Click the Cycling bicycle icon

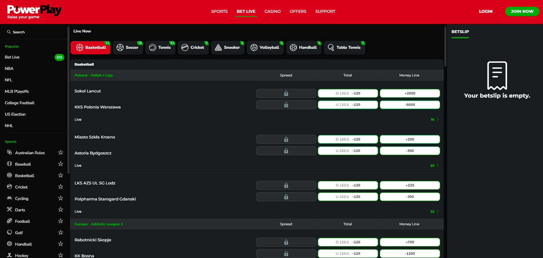coord(10,198)
